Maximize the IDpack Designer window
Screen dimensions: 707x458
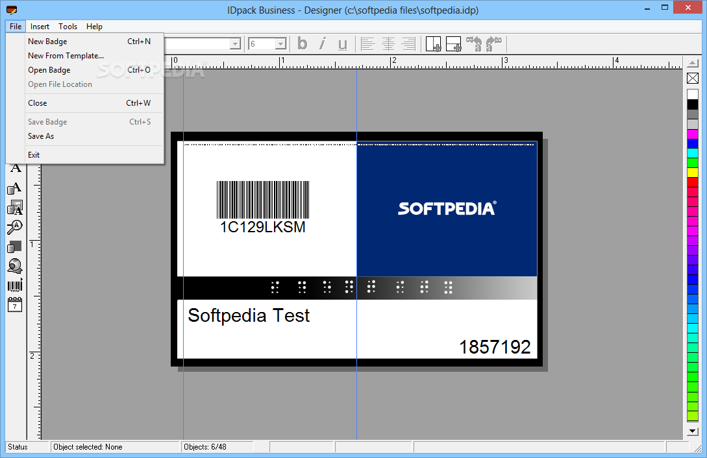coord(665,8)
